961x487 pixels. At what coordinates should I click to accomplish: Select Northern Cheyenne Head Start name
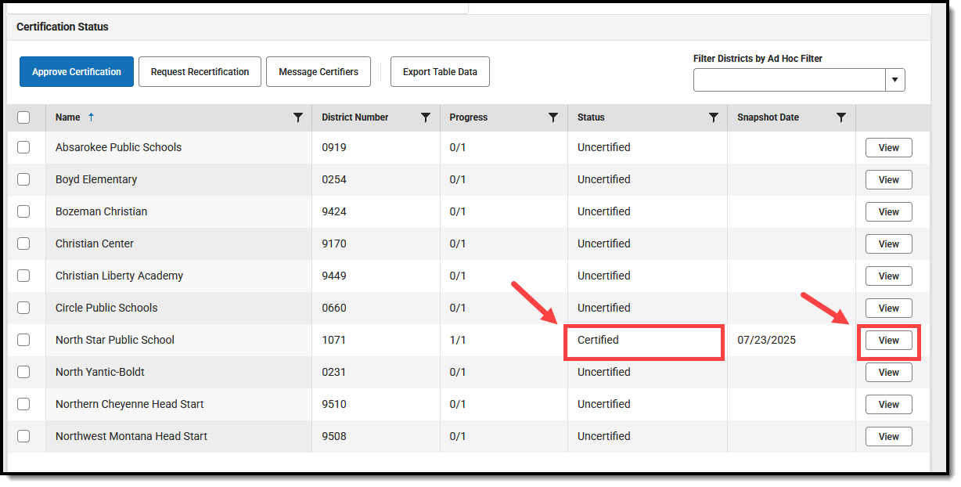pyautogui.click(x=130, y=404)
